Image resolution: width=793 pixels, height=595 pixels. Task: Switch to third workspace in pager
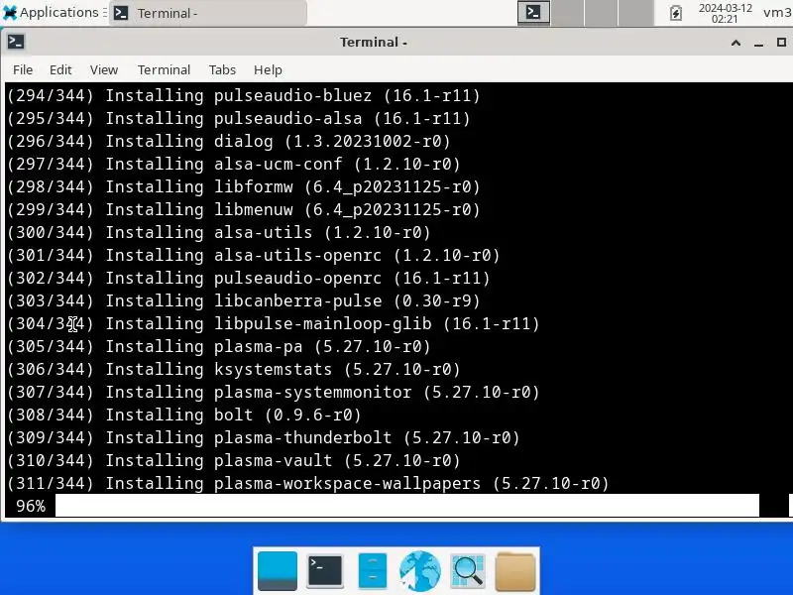(601, 12)
